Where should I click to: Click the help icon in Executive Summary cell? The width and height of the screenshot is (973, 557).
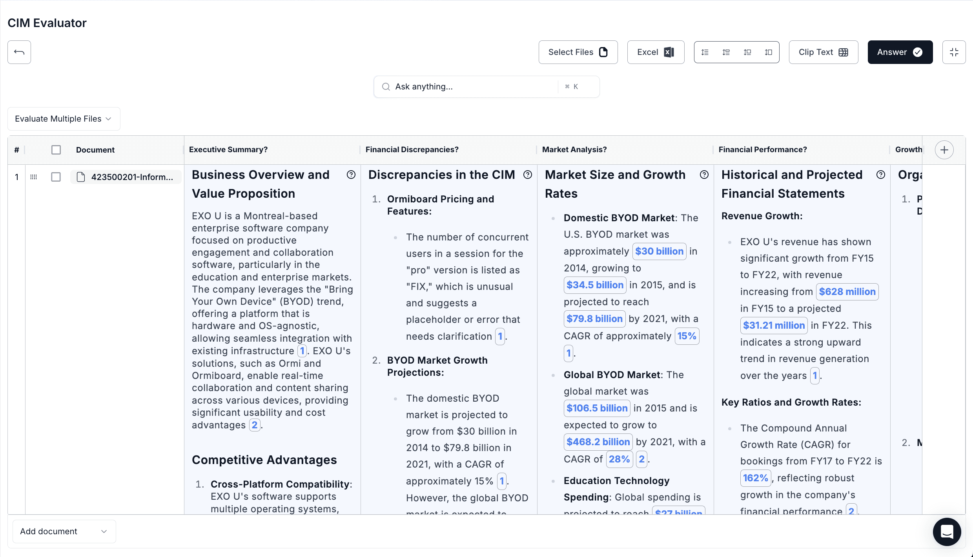tap(351, 175)
